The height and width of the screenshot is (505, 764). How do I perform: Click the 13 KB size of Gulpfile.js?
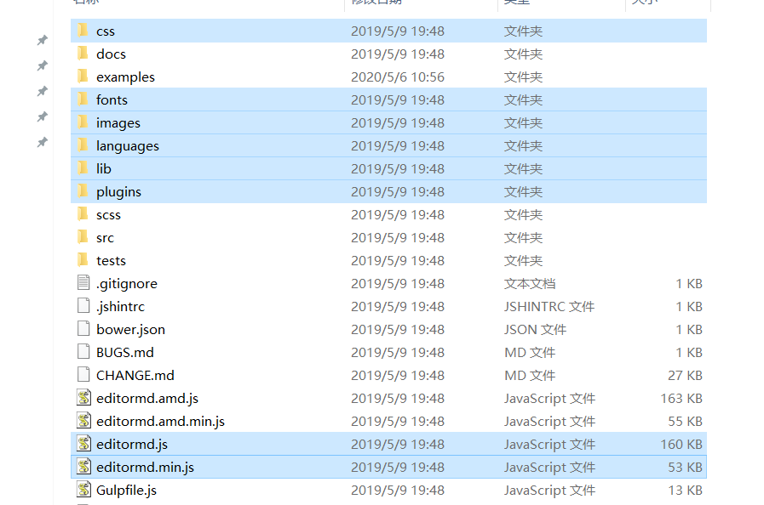coord(685,490)
